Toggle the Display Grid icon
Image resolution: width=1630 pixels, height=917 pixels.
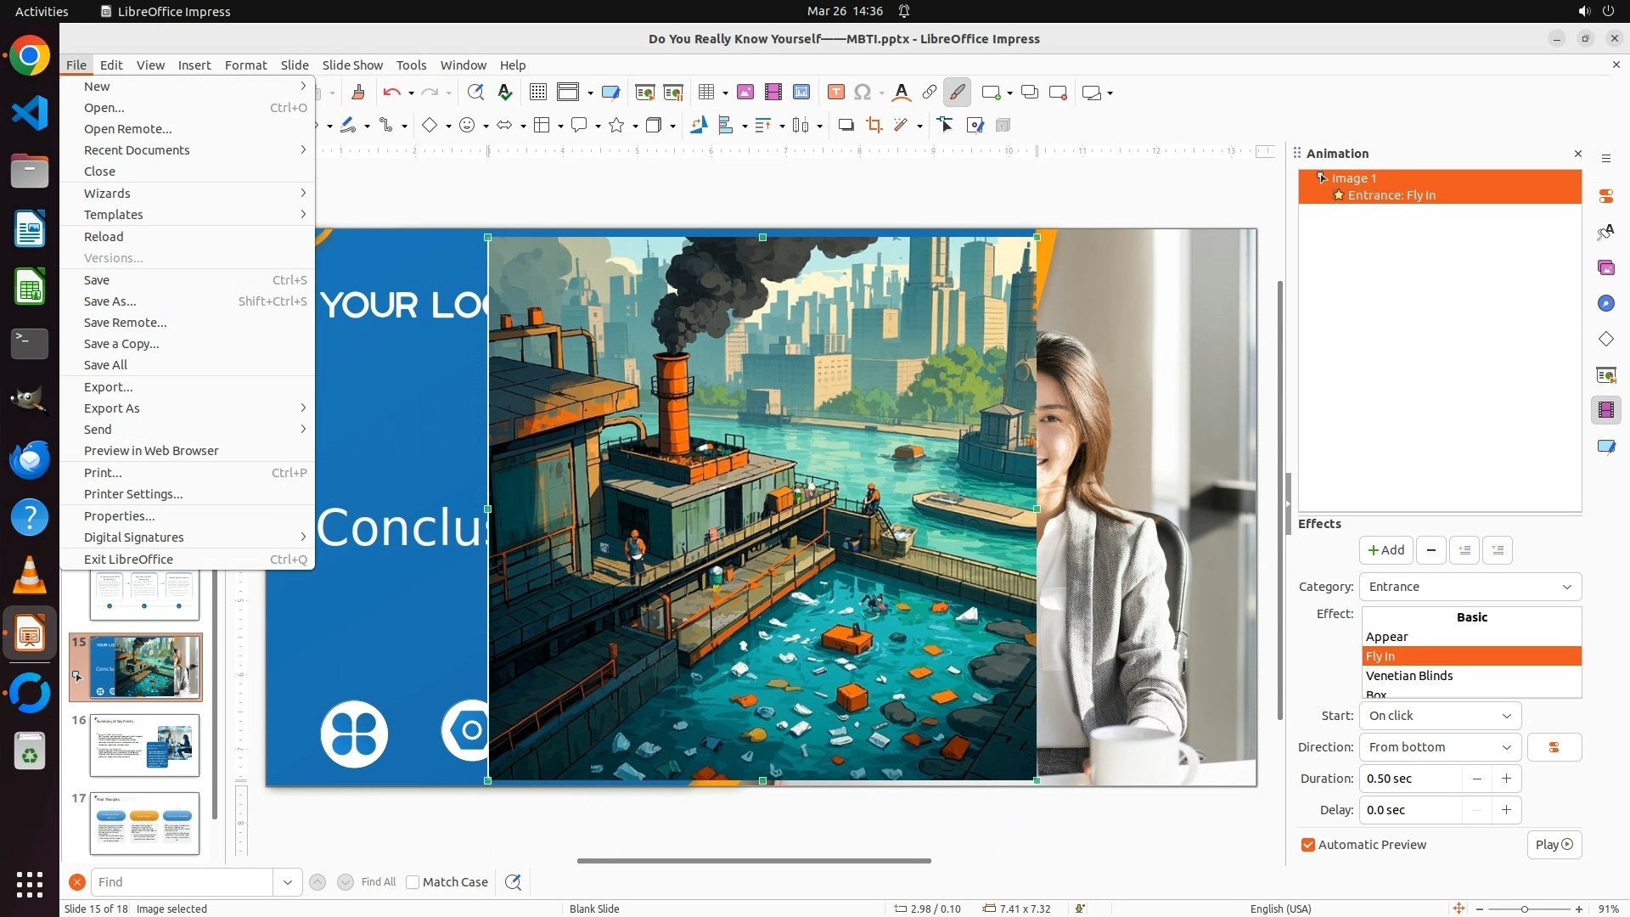click(x=537, y=93)
